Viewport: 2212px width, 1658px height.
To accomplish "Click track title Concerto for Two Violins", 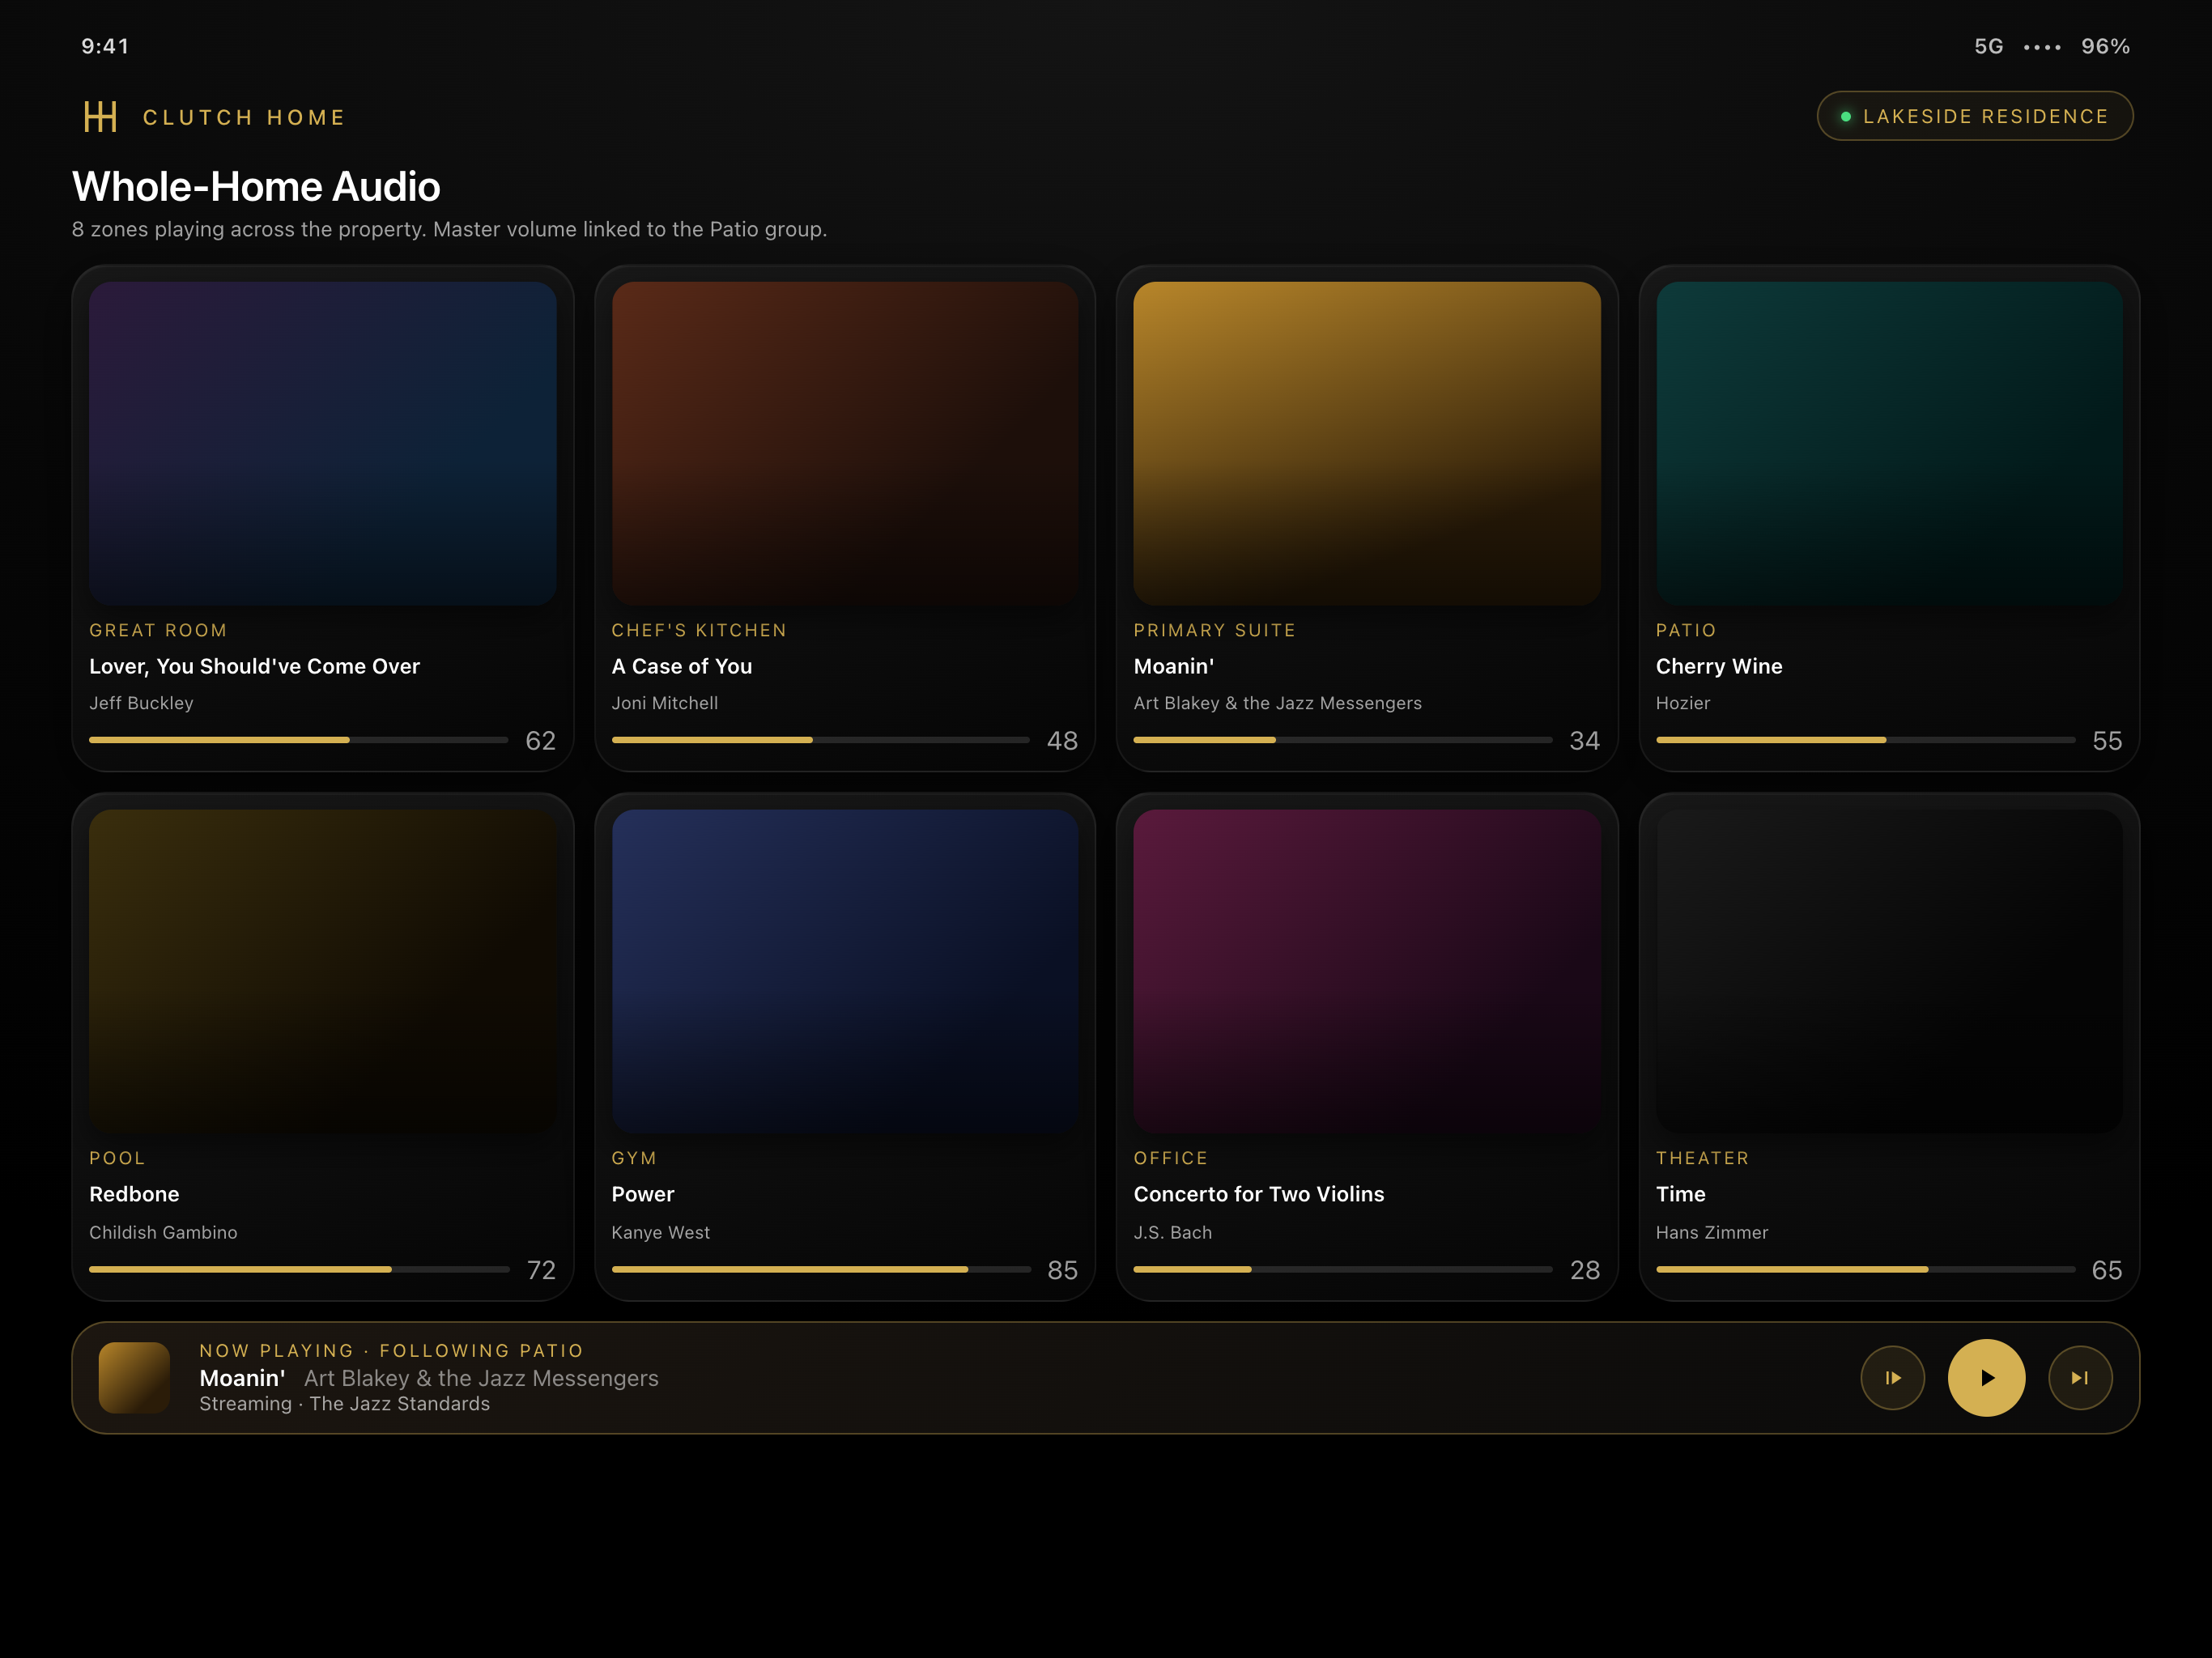I will click(1259, 1194).
